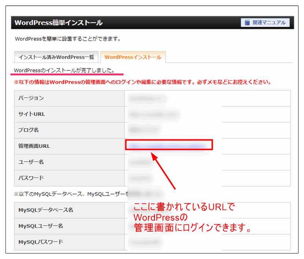The image size is (304, 259).
Task: Select the MySQLパスワード label
Action: point(41,242)
